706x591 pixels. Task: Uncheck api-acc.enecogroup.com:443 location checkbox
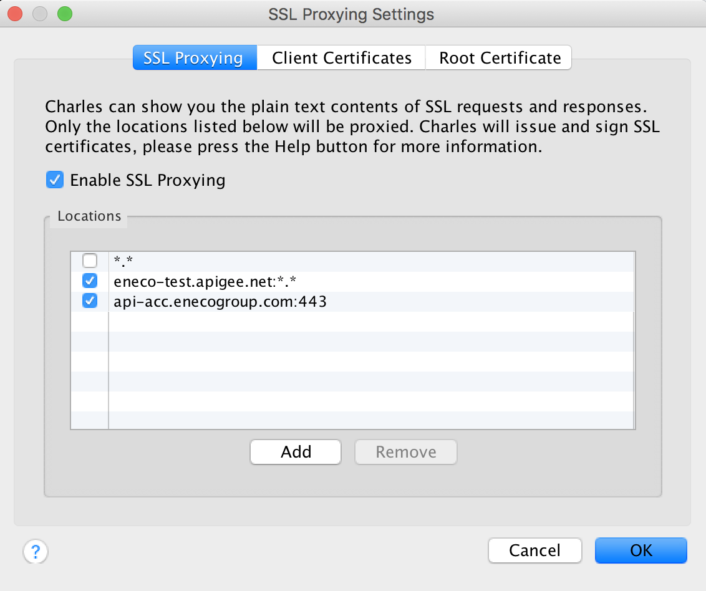(90, 300)
